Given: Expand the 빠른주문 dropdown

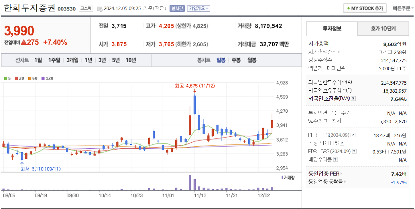Looking at the screenshot, I should click(x=402, y=8).
